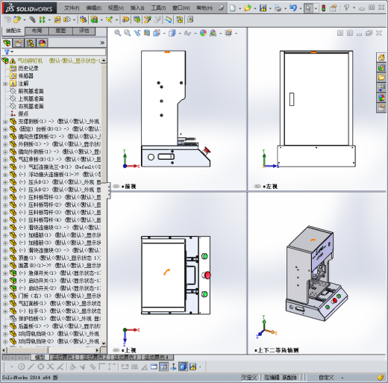Click the View Orientation cube icon
This screenshot has width=388, height=383.
pos(157,33)
